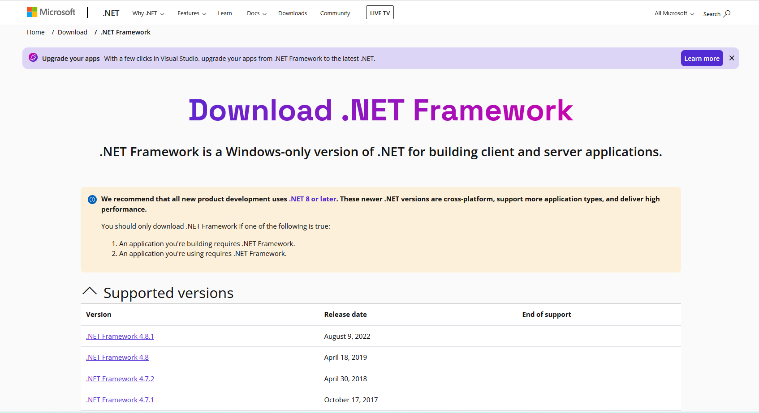Go to Home breadcrumb
This screenshot has height=413, width=759.
point(36,32)
